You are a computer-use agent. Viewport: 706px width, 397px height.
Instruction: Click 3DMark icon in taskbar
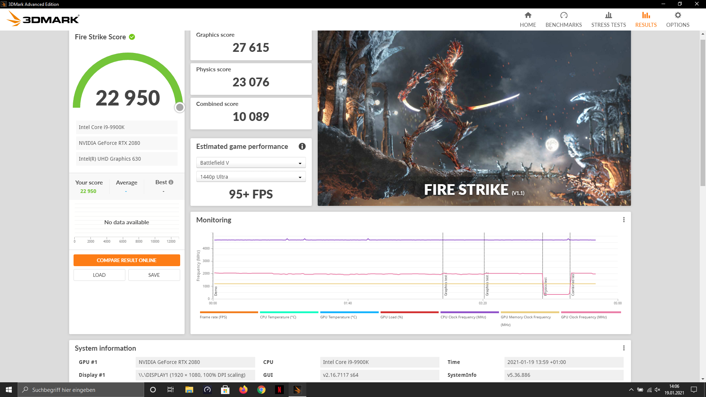297,390
